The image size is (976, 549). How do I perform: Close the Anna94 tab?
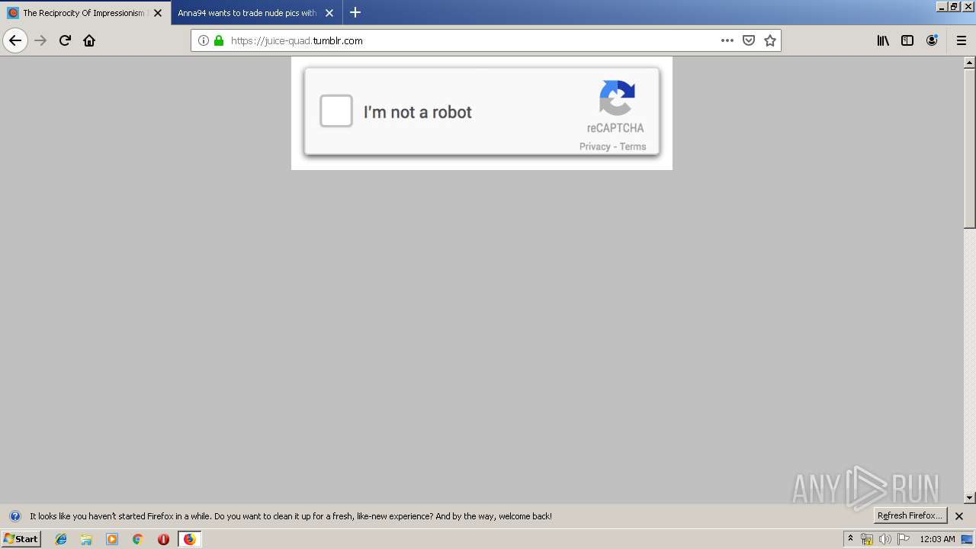coord(329,13)
